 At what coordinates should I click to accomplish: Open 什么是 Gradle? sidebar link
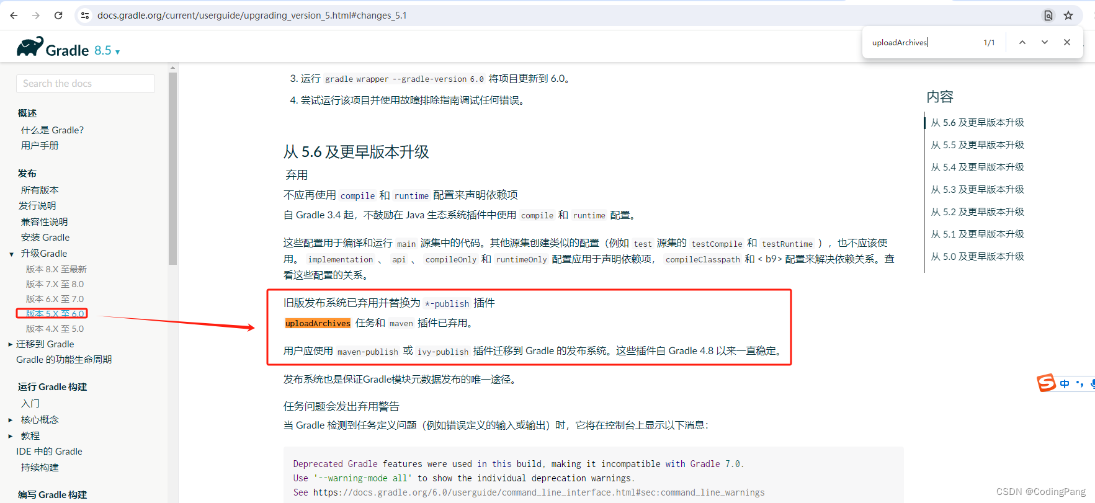click(x=52, y=130)
